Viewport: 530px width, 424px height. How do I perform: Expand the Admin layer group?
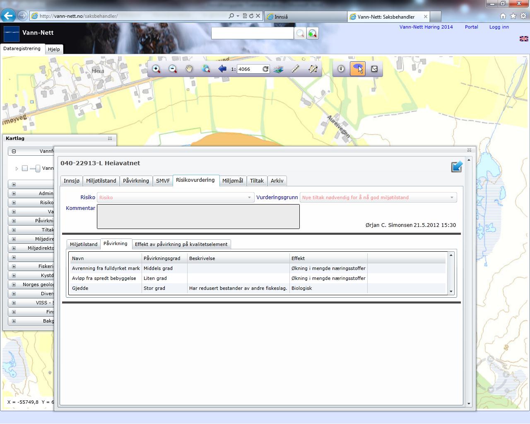[14, 193]
